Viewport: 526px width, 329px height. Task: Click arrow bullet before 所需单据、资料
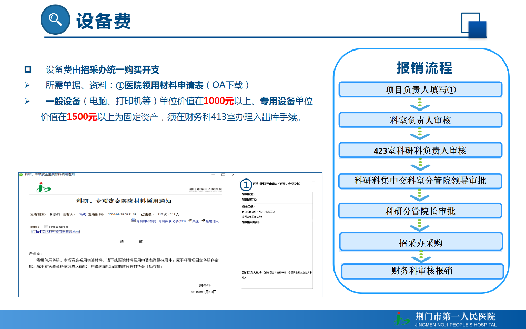[x=28, y=85]
